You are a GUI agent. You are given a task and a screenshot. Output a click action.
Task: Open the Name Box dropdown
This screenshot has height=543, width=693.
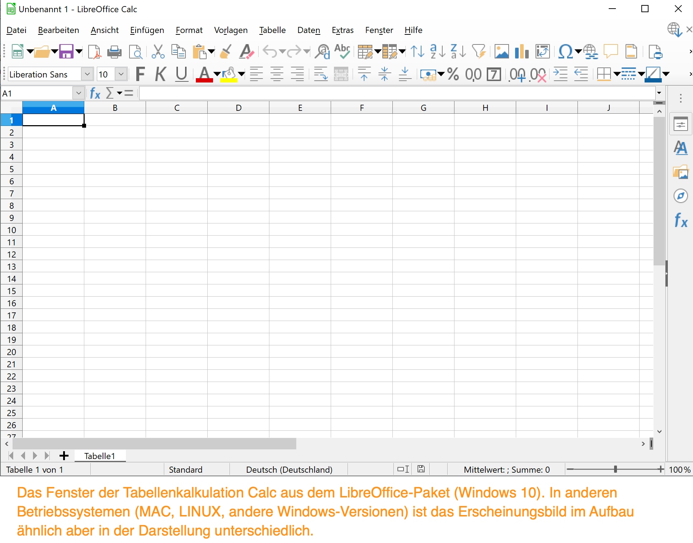pos(79,93)
